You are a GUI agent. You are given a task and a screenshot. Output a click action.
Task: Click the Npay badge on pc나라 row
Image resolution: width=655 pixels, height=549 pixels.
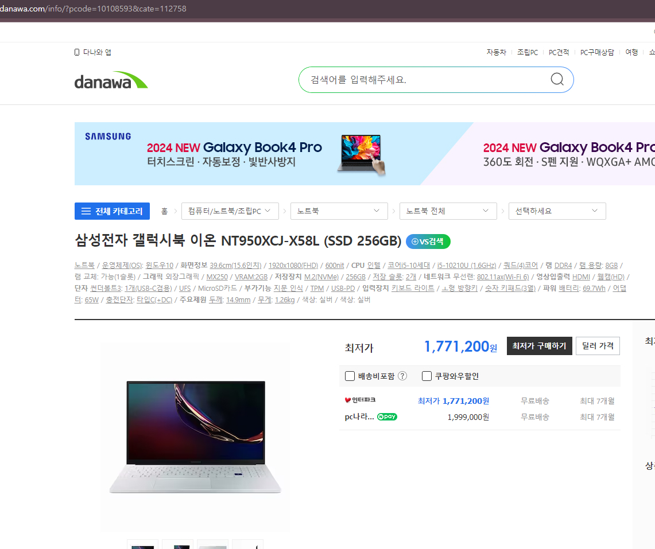pos(387,416)
